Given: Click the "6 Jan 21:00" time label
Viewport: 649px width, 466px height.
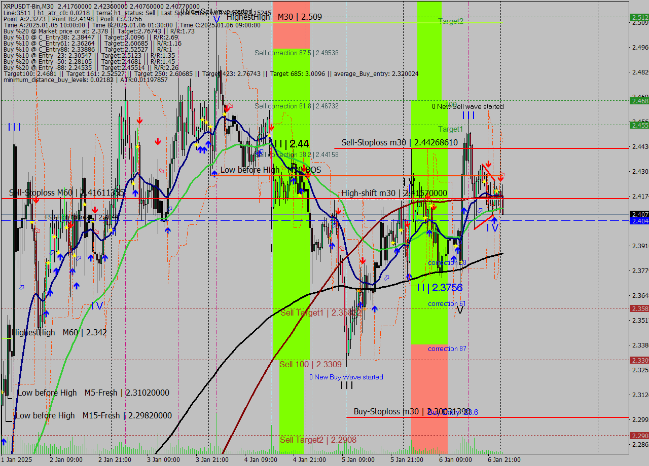Looking at the screenshot, I should (x=504, y=459).
